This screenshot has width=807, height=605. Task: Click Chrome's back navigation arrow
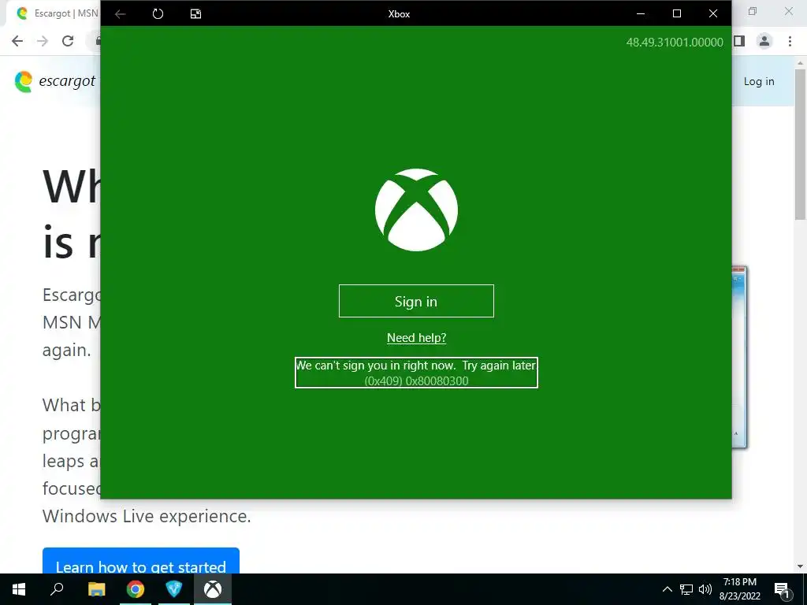[17, 41]
